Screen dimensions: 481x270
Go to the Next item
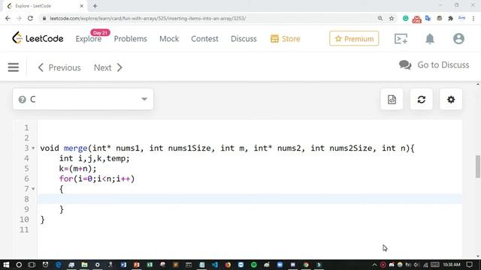(x=108, y=67)
